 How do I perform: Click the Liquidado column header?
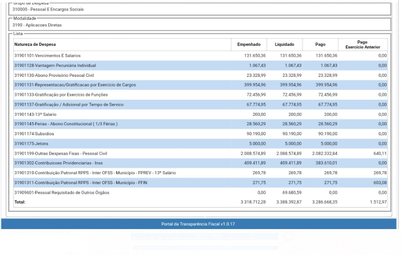[x=284, y=45]
